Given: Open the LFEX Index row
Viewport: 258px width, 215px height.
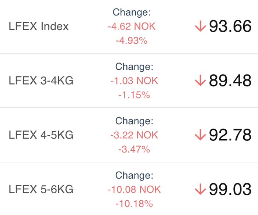Looking at the screenshot, I should tap(129, 26).
